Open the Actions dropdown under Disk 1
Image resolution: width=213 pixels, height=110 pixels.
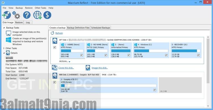tap(65, 61)
